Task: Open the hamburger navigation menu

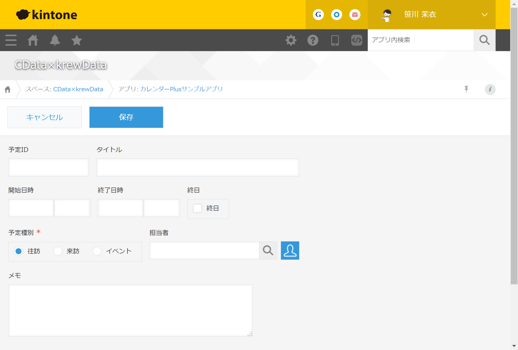Action: (x=11, y=40)
